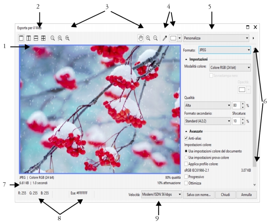The height and width of the screenshot is (224, 273).
Task: Click the white eyedropper color swatch
Action: [x=173, y=38]
